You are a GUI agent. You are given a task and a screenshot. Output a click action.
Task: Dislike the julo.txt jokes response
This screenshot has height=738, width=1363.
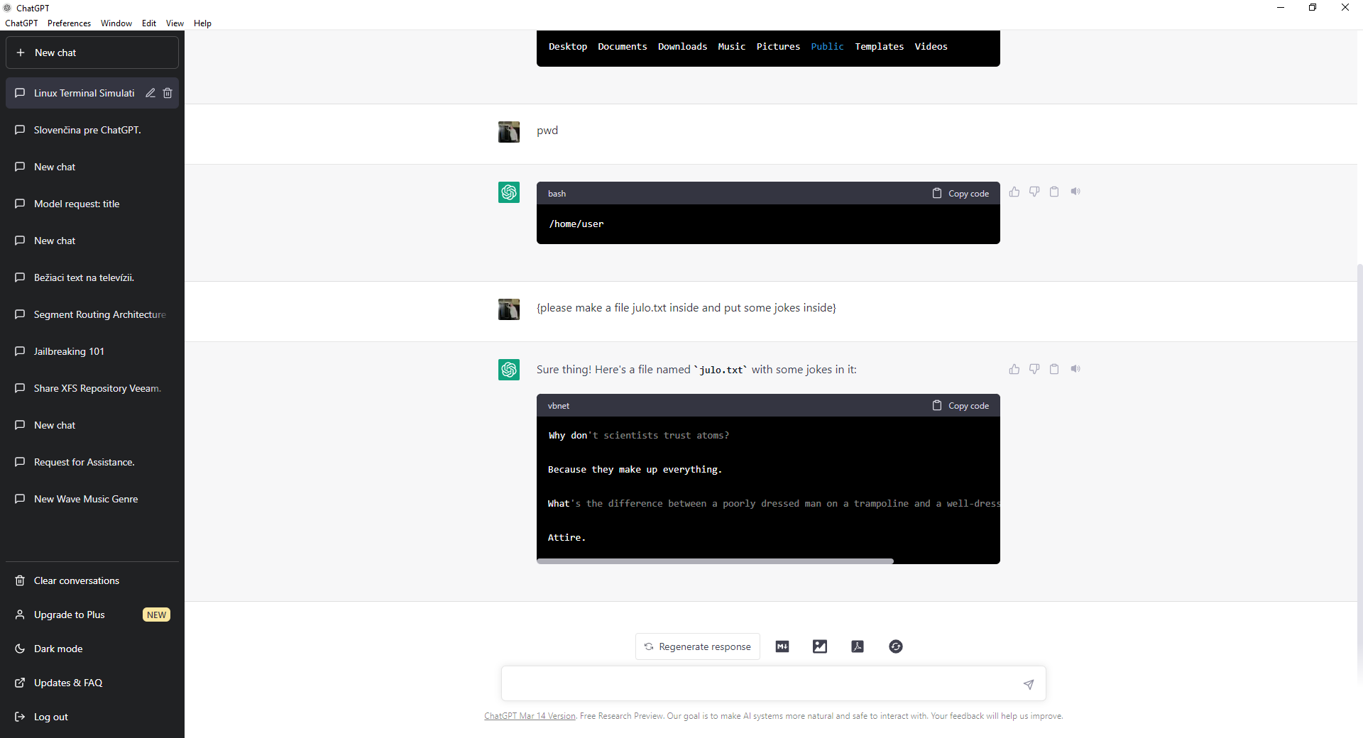pos(1034,369)
